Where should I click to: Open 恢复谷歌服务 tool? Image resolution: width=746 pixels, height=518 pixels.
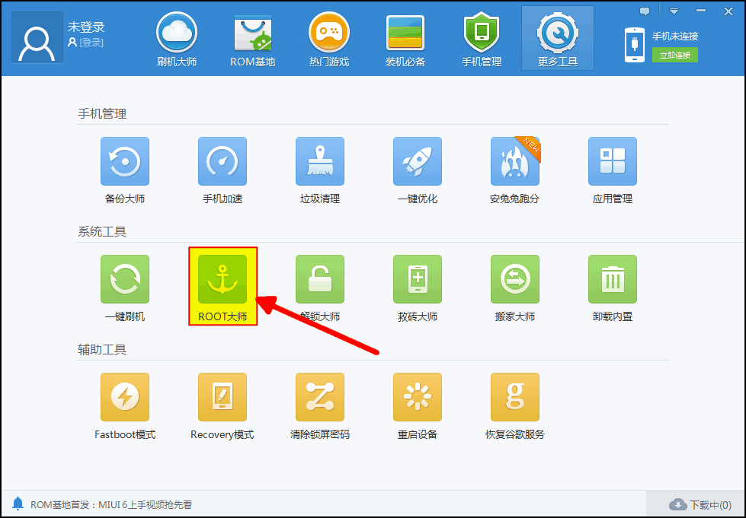[515, 397]
